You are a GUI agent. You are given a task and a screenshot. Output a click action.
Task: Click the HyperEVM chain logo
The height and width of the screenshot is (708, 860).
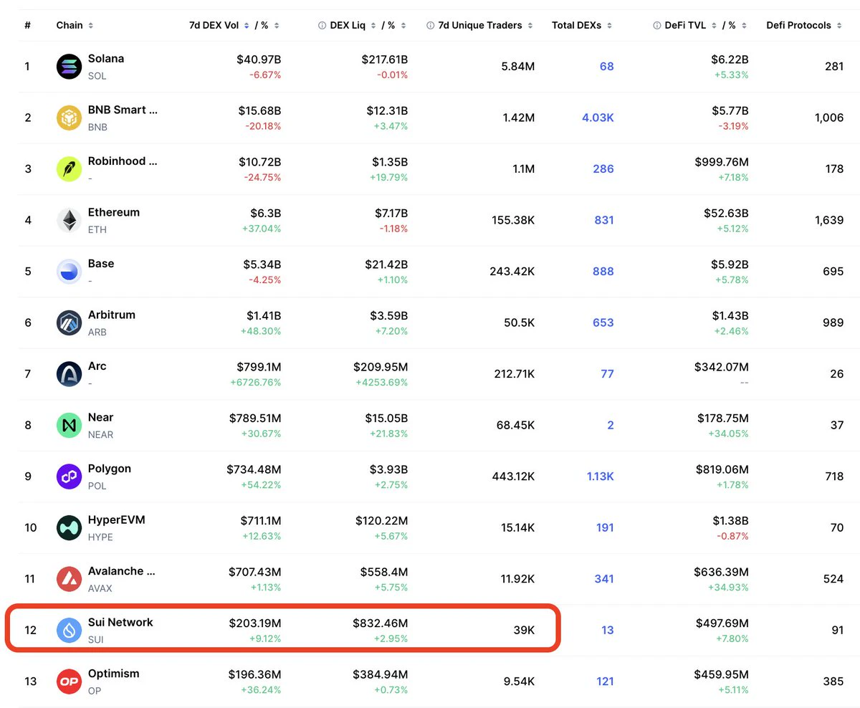(69, 527)
